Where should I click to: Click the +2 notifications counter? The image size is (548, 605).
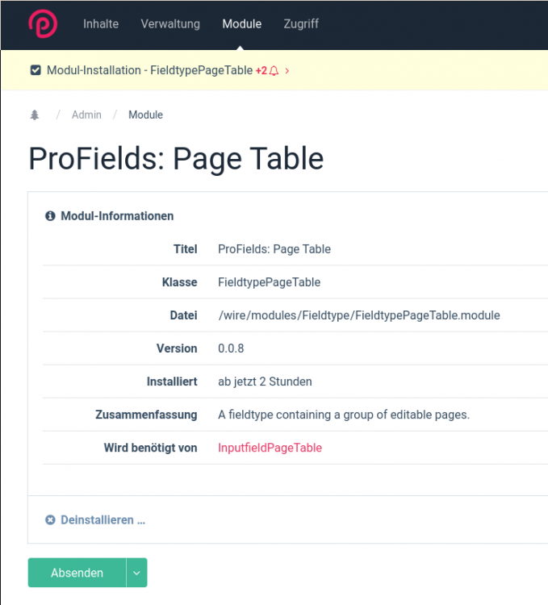point(261,71)
